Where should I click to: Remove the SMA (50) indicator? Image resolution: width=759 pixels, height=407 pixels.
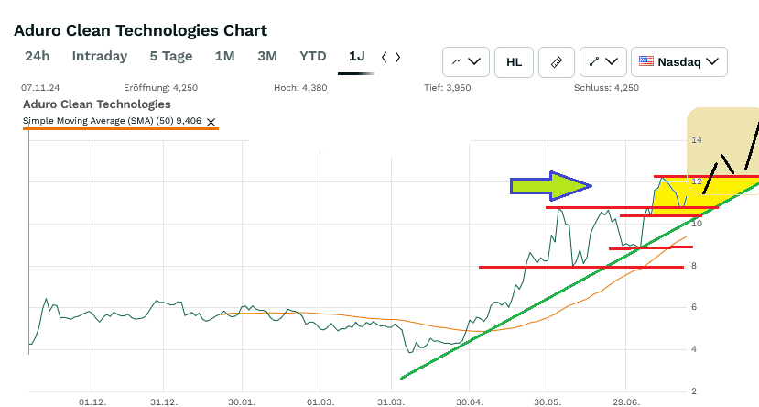click(211, 122)
